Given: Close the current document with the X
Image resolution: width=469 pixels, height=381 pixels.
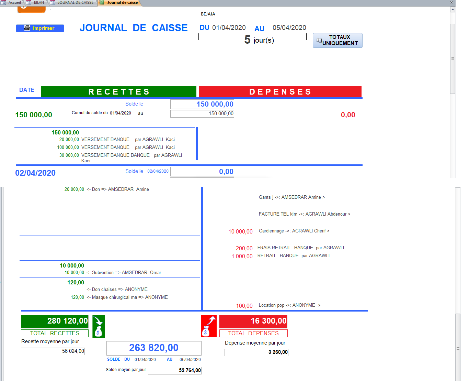Looking at the screenshot, I should [x=451, y=2].
